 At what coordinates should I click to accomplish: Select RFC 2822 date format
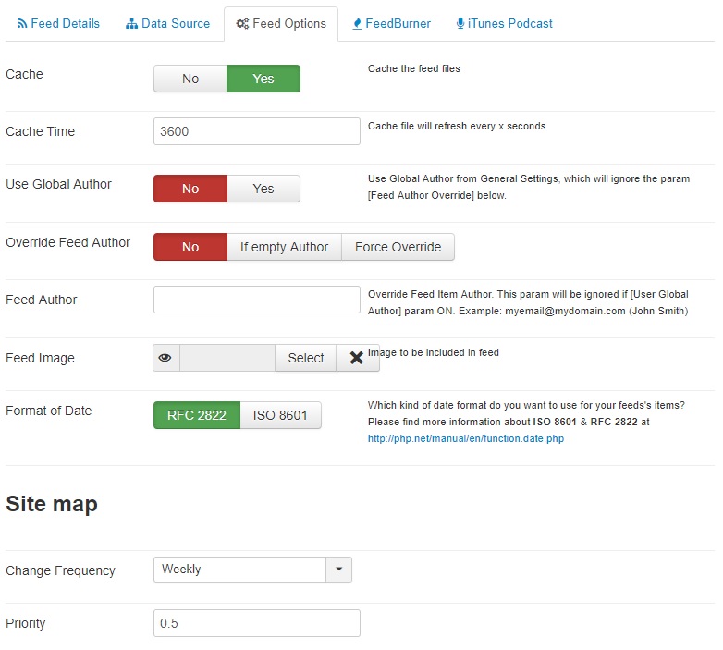[197, 415]
